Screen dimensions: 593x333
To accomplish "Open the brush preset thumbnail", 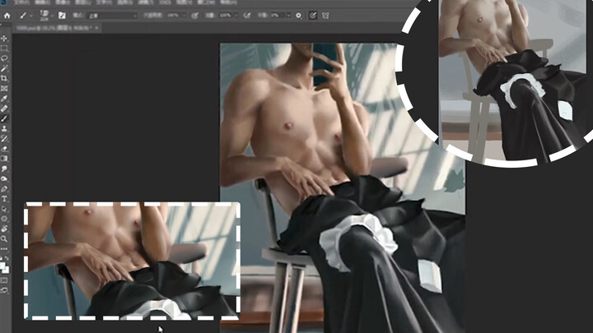I will click(x=44, y=16).
